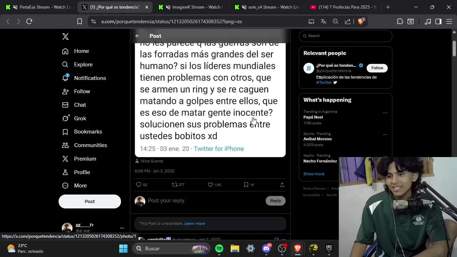
Task: Switch to the PintaEsa Stream tab
Action: click(x=38, y=7)
